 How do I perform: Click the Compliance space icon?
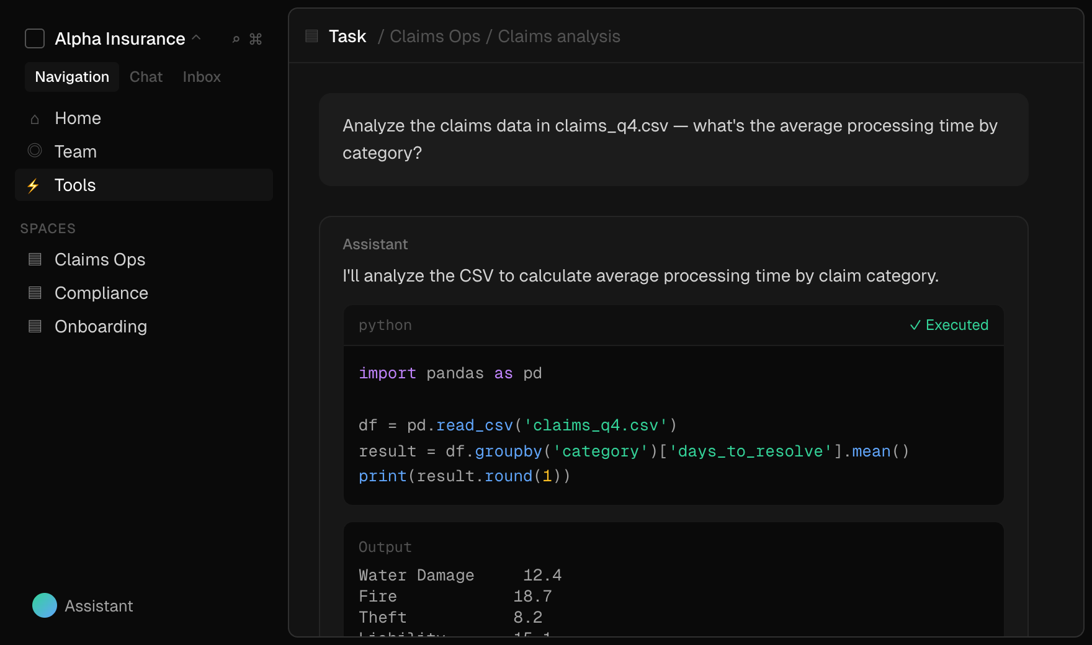pyautogui.click(x=34, y=293)
